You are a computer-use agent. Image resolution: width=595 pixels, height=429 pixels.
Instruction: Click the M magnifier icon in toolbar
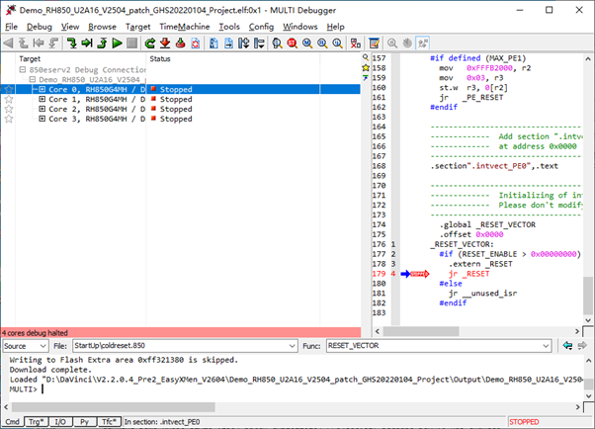point(307,43)
